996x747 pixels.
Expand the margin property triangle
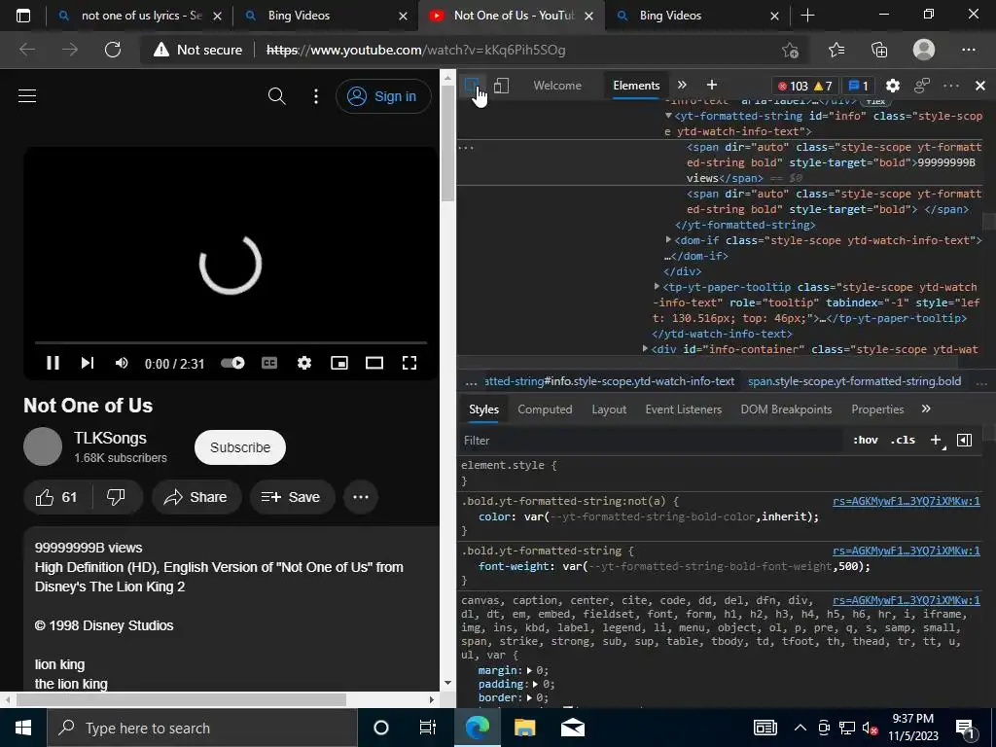click(530, 670)
